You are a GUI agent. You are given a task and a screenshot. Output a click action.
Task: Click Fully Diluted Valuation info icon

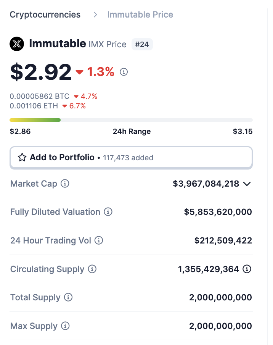[x=108, y=212]
